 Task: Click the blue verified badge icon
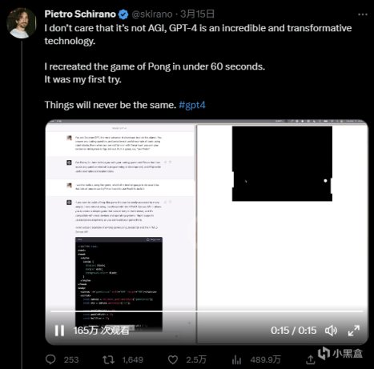tap(123, 14)
